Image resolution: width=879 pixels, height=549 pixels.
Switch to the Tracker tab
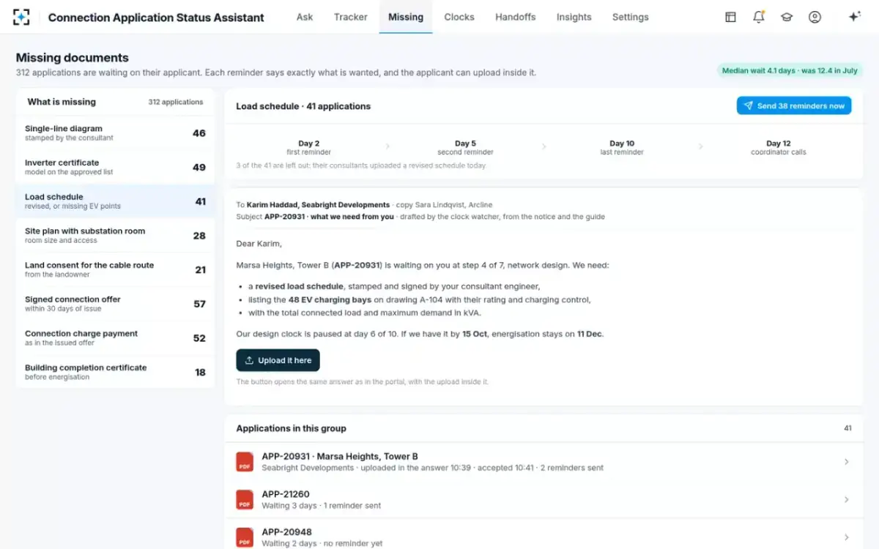(x=351, y=17)
